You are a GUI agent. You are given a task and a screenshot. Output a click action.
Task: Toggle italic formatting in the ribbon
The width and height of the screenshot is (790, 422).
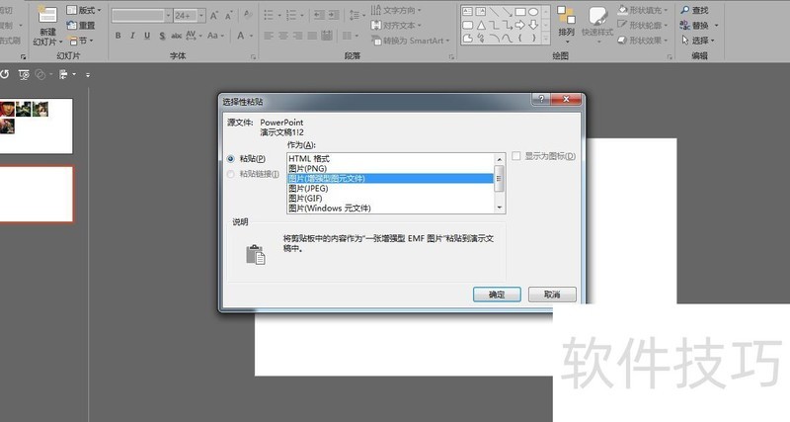[x=132, y=36]
